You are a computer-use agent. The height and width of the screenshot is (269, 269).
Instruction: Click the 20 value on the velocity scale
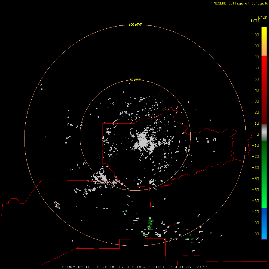[257, 112]
